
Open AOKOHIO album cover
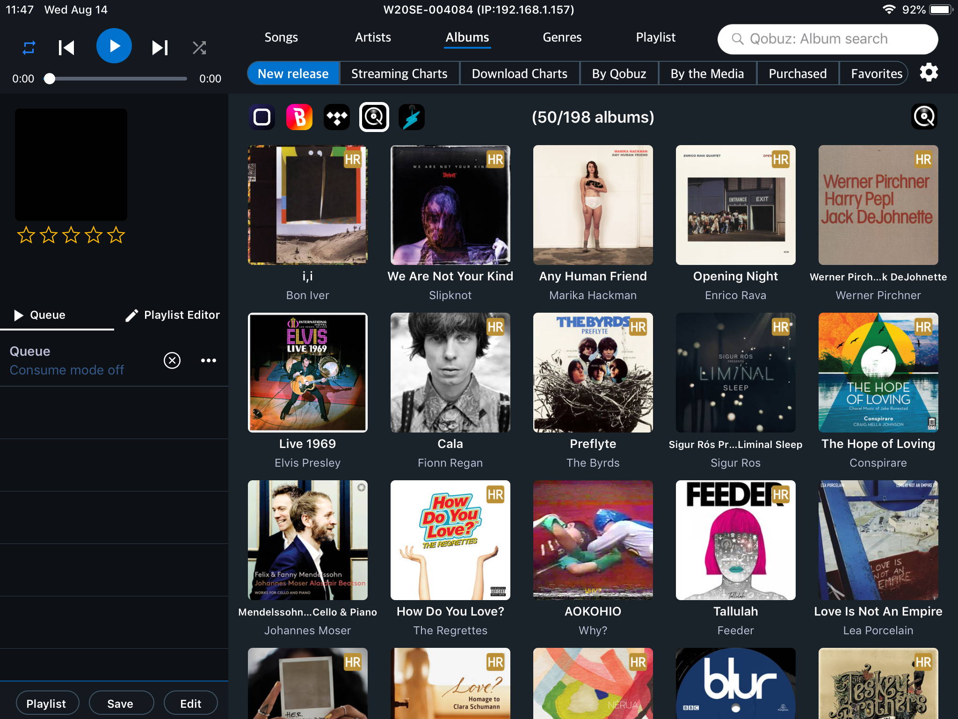593,540
